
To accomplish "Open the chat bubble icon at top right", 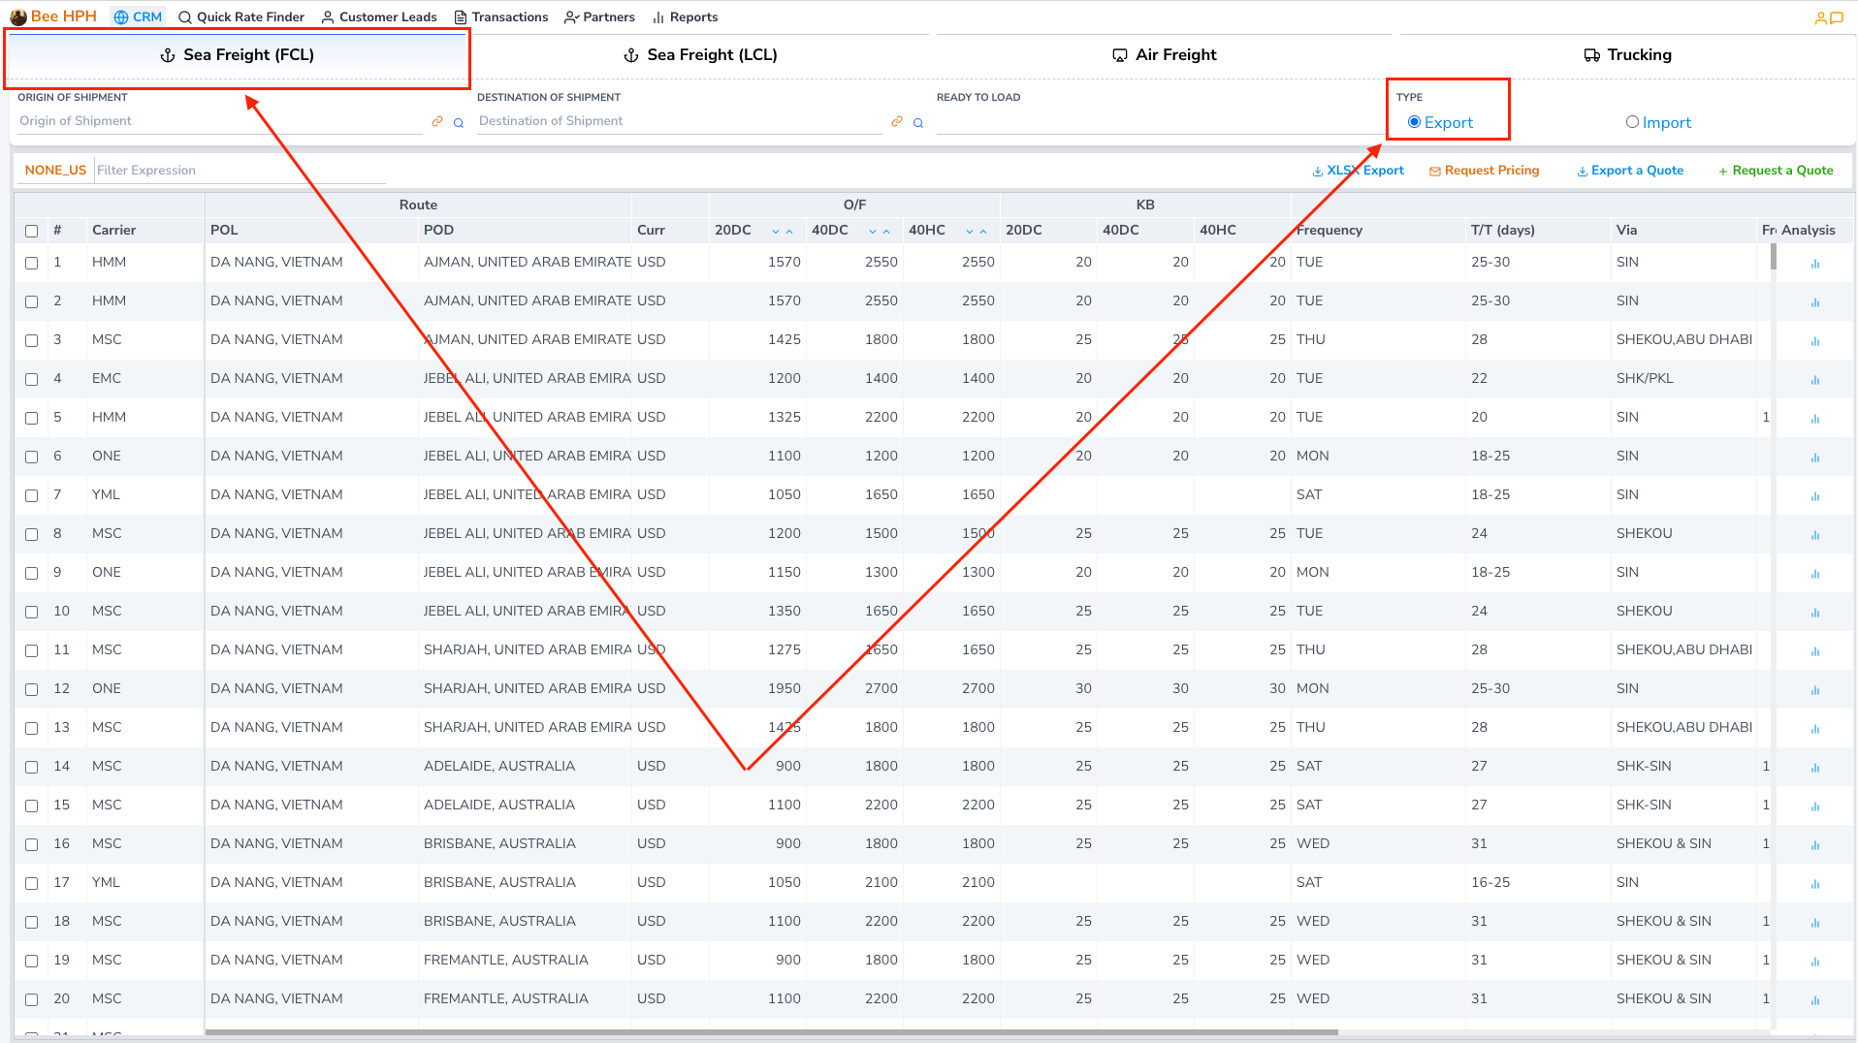I will (x=1837, y=17).
